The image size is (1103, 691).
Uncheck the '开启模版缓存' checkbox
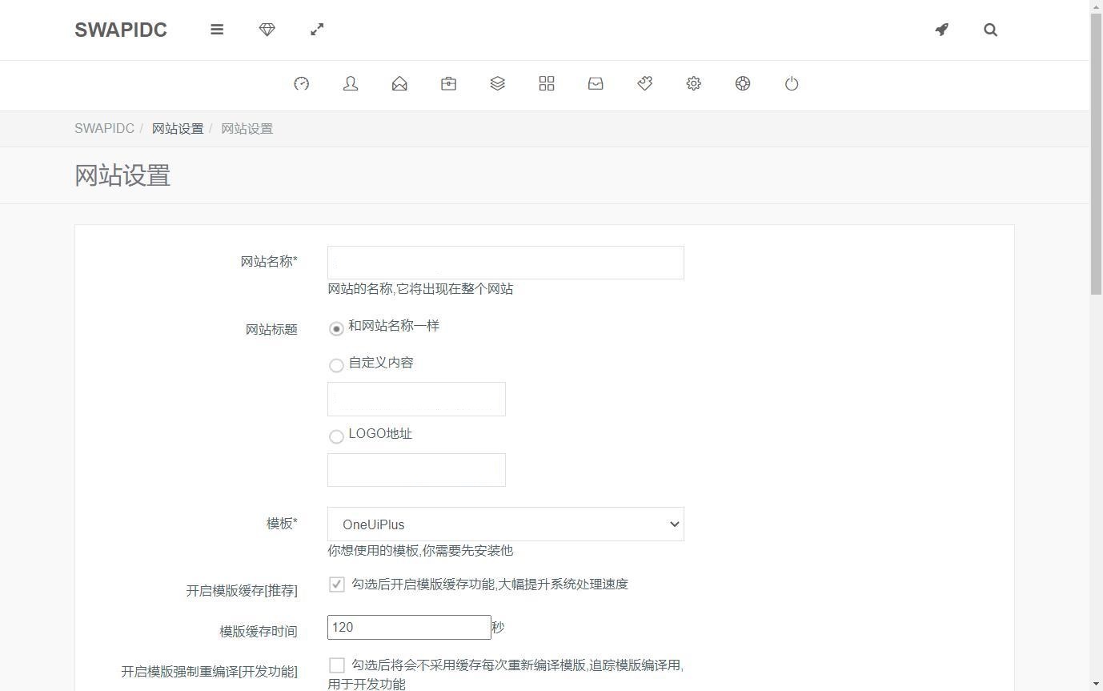337,585
